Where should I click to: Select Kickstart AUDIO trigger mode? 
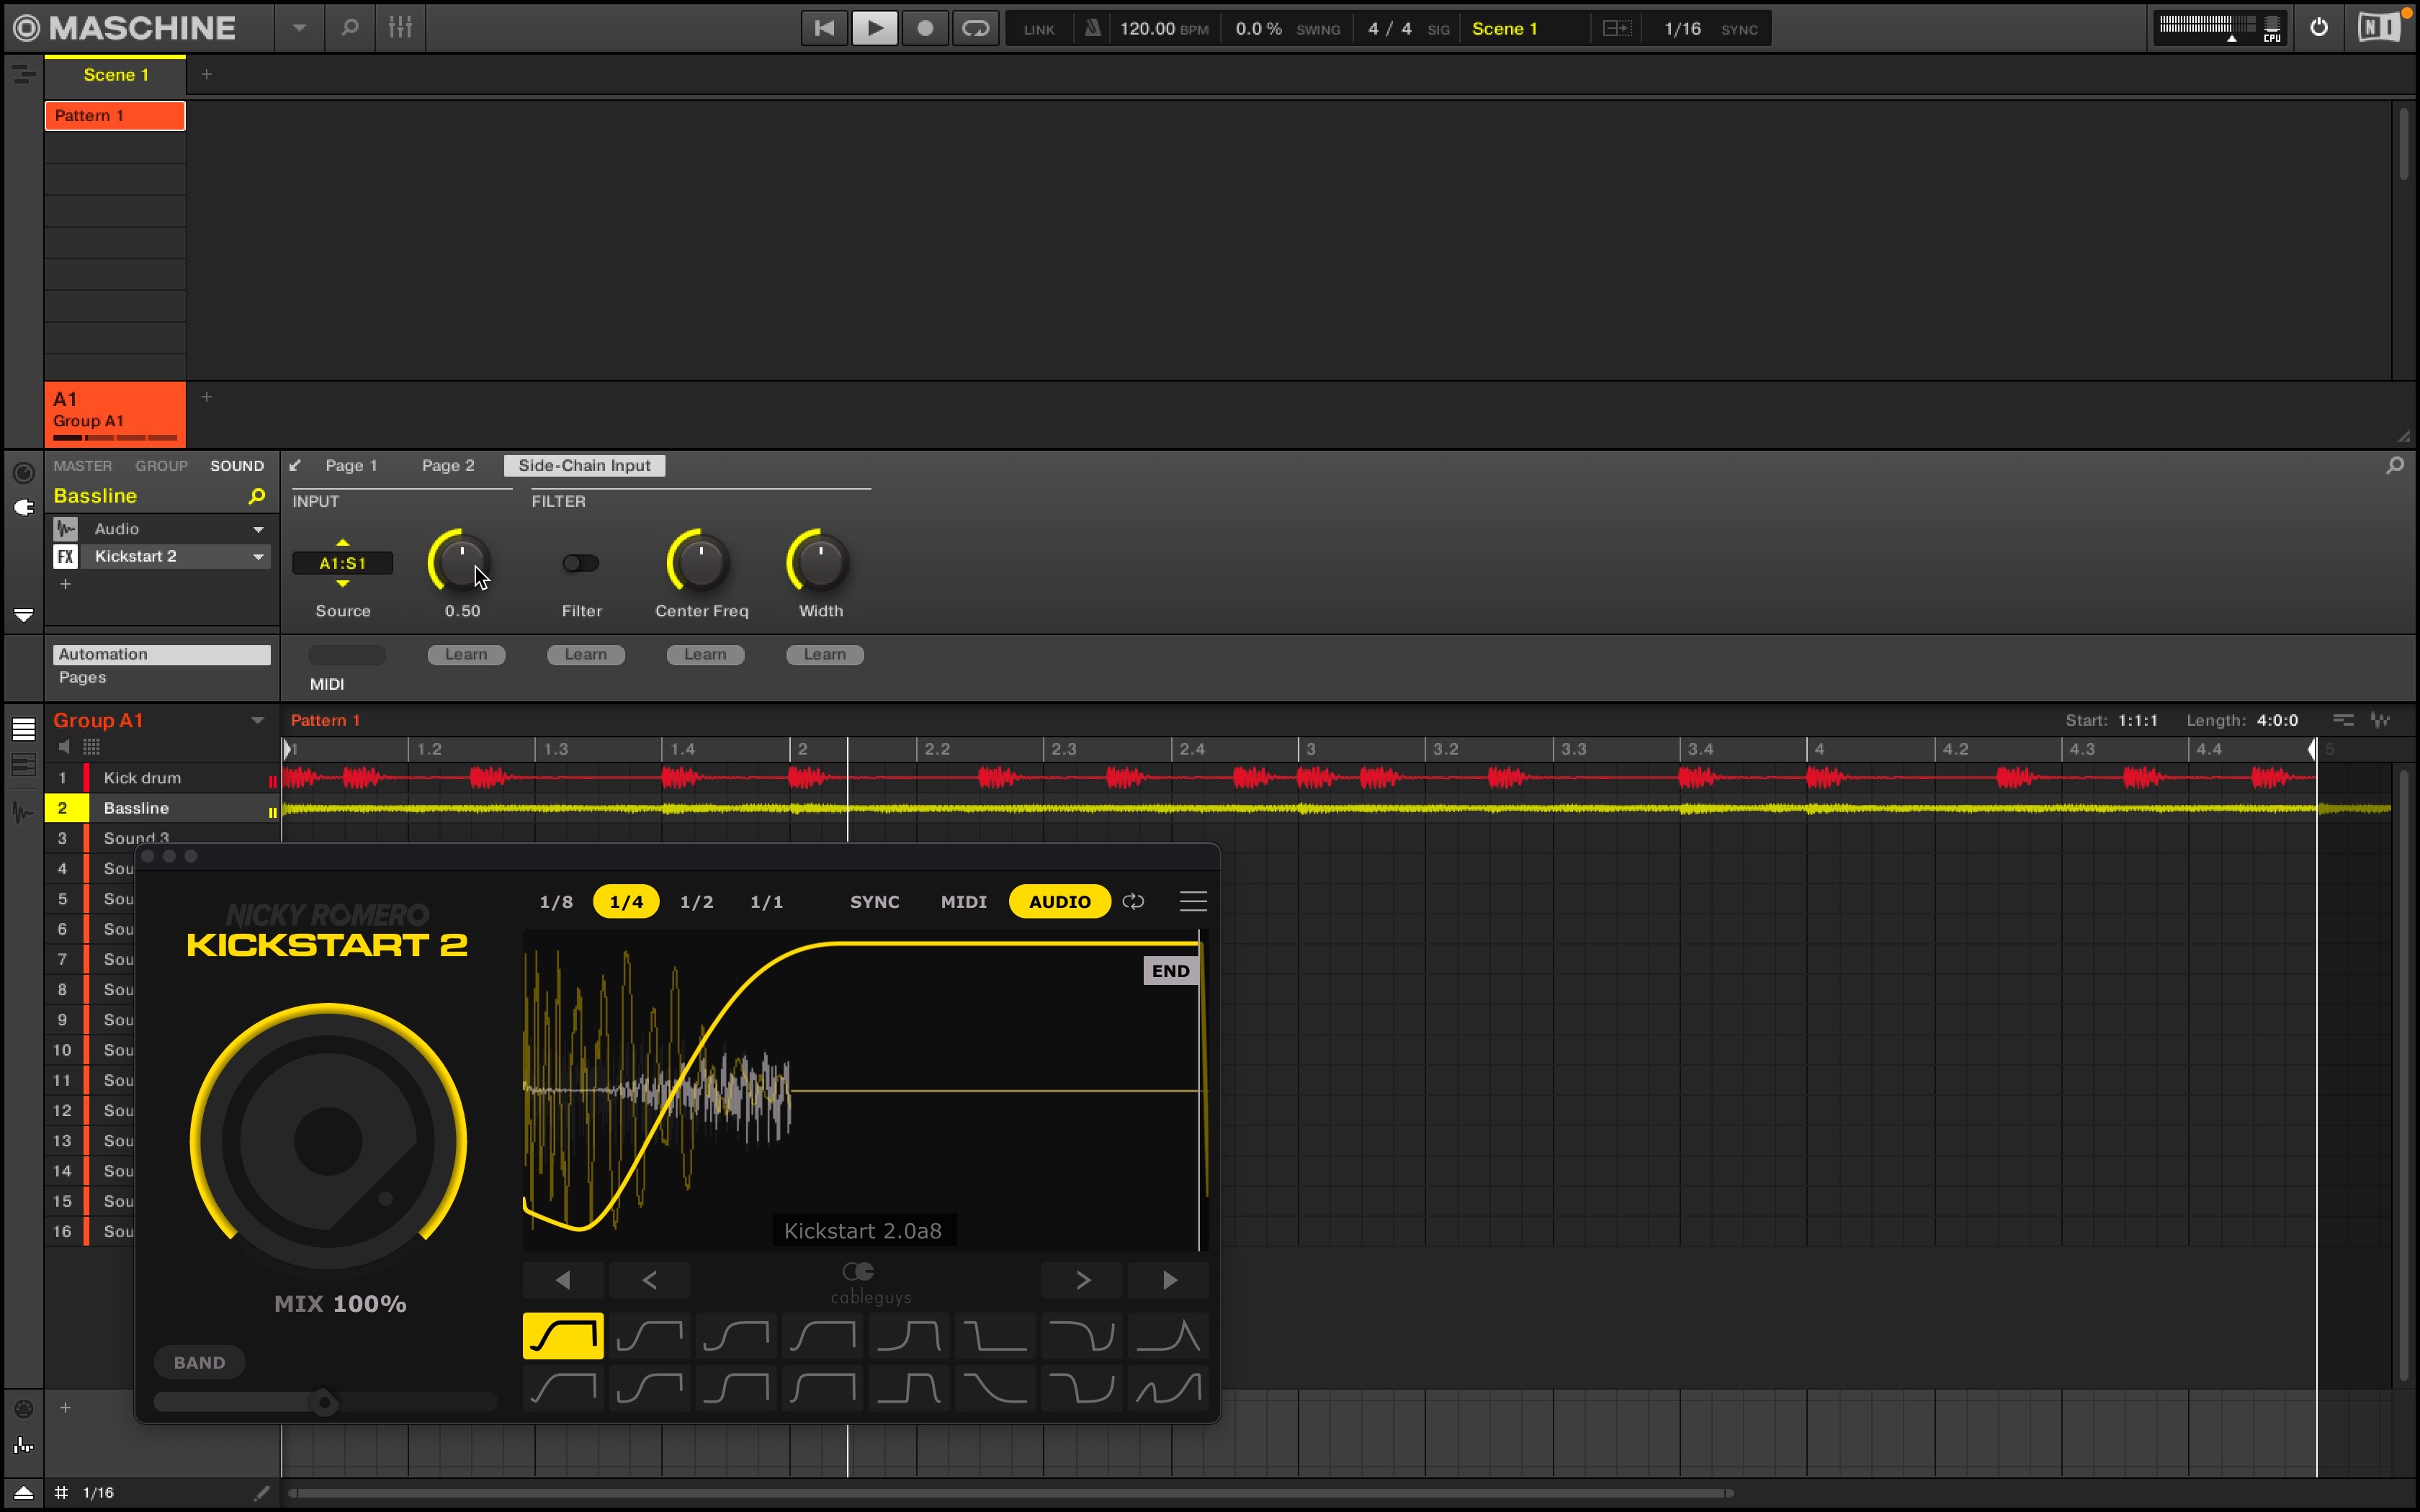coord(1060,902)
